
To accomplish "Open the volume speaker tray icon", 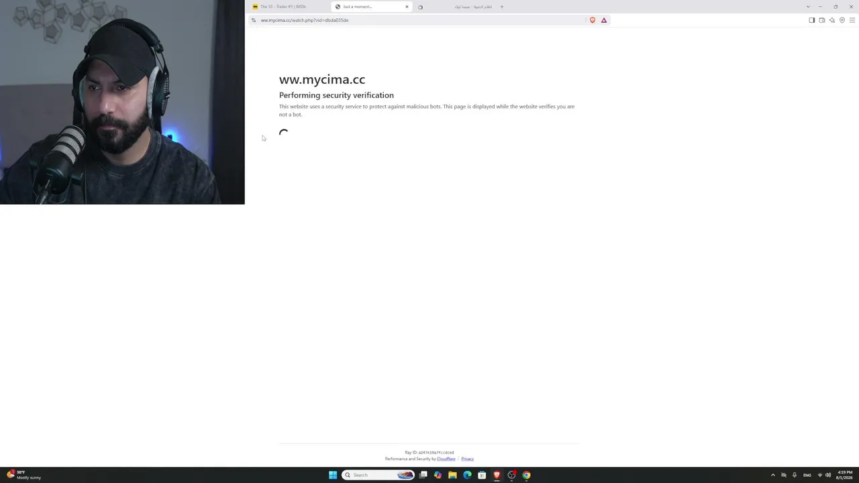I will [828, 475].
